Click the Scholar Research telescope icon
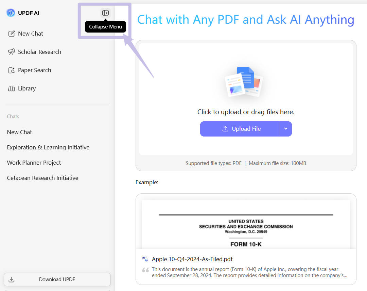This screenshot has height=291, width=367. (12, 52)
